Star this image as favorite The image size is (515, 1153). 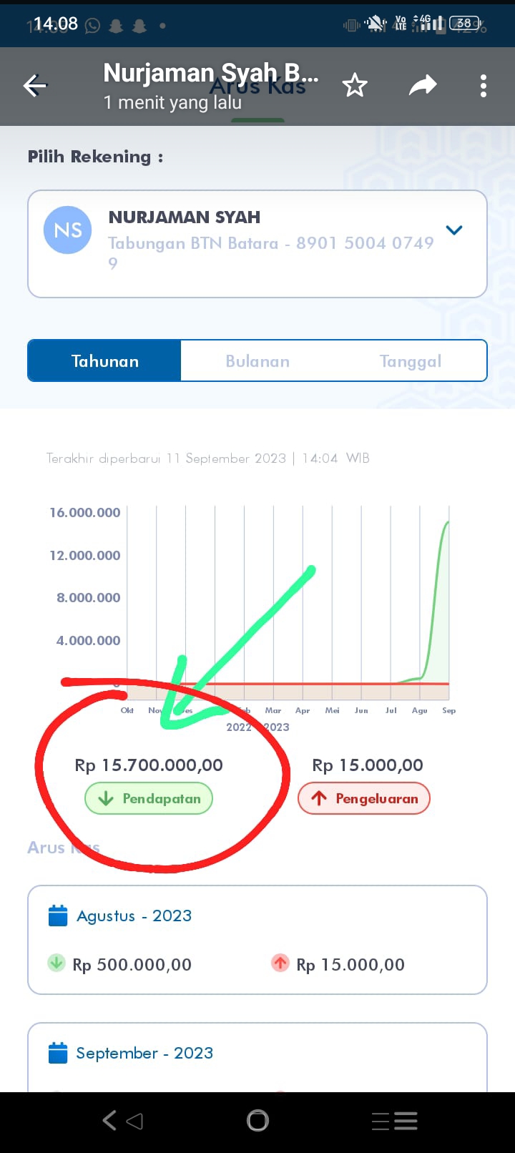[x=355, y=87]
